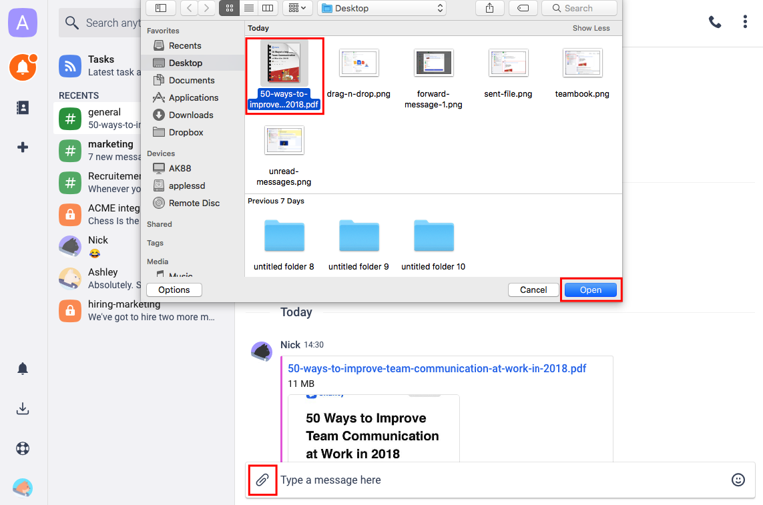Click Show Less in Today section
Image resolution: width=763 pixels, height=505 pixels.
click(591, 28)
